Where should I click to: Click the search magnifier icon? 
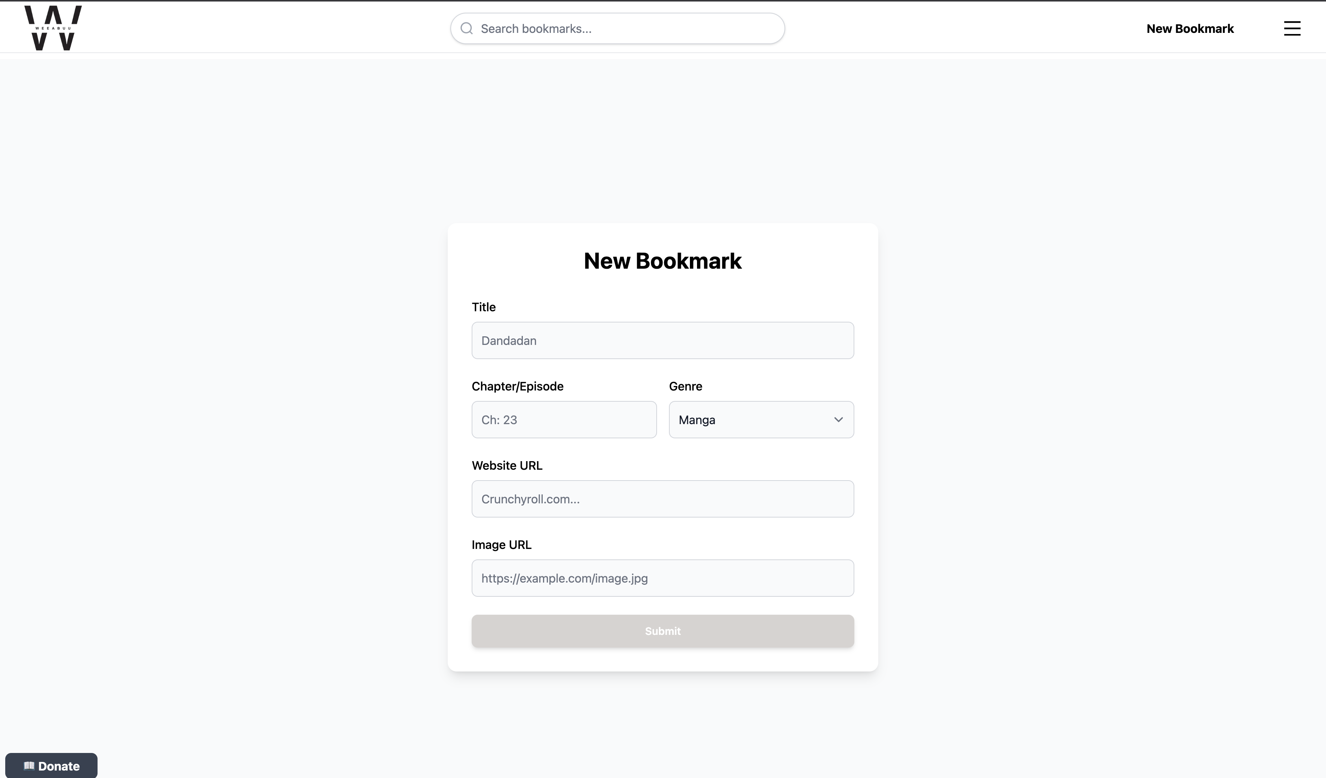[x=467, y=28]
